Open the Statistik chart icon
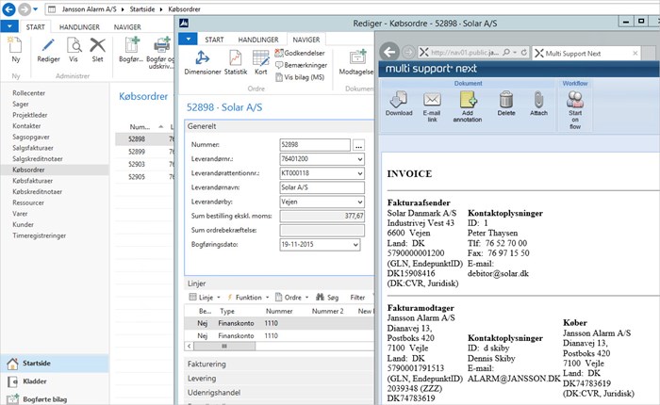Screen dimensions: 660x405 coord(236,57)
